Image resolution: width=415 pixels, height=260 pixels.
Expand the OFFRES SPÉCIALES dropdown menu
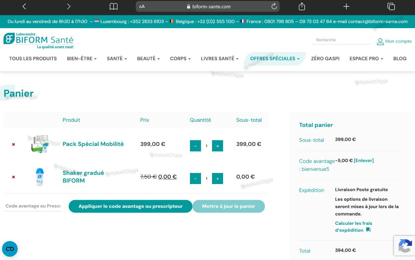point(275,59)
